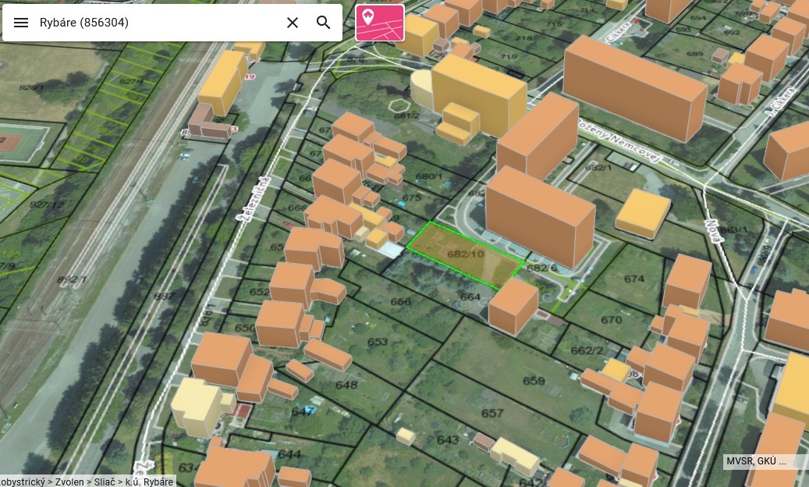Select parcel 643 on the map
The image size is (809, 487).
pos(447,440)
